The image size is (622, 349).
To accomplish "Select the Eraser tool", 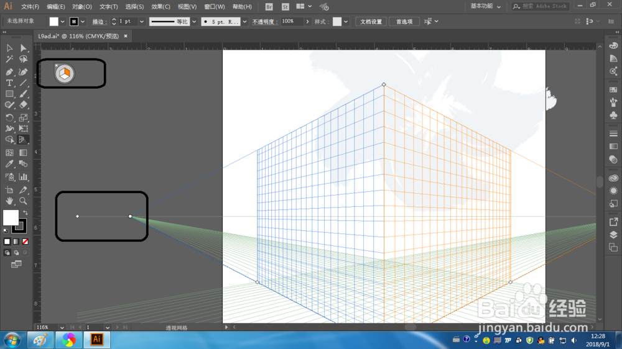I will pyautogui.click(x=23, y=105).
